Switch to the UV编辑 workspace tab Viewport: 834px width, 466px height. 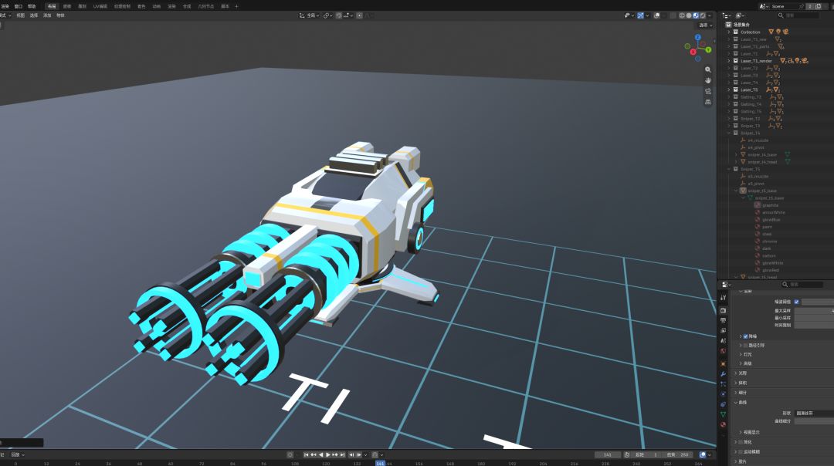pyautogui.click(x=100, y=6)
